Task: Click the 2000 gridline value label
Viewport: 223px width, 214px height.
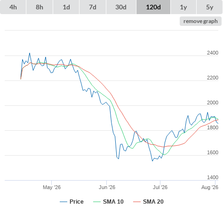Action: click(213, 103)
